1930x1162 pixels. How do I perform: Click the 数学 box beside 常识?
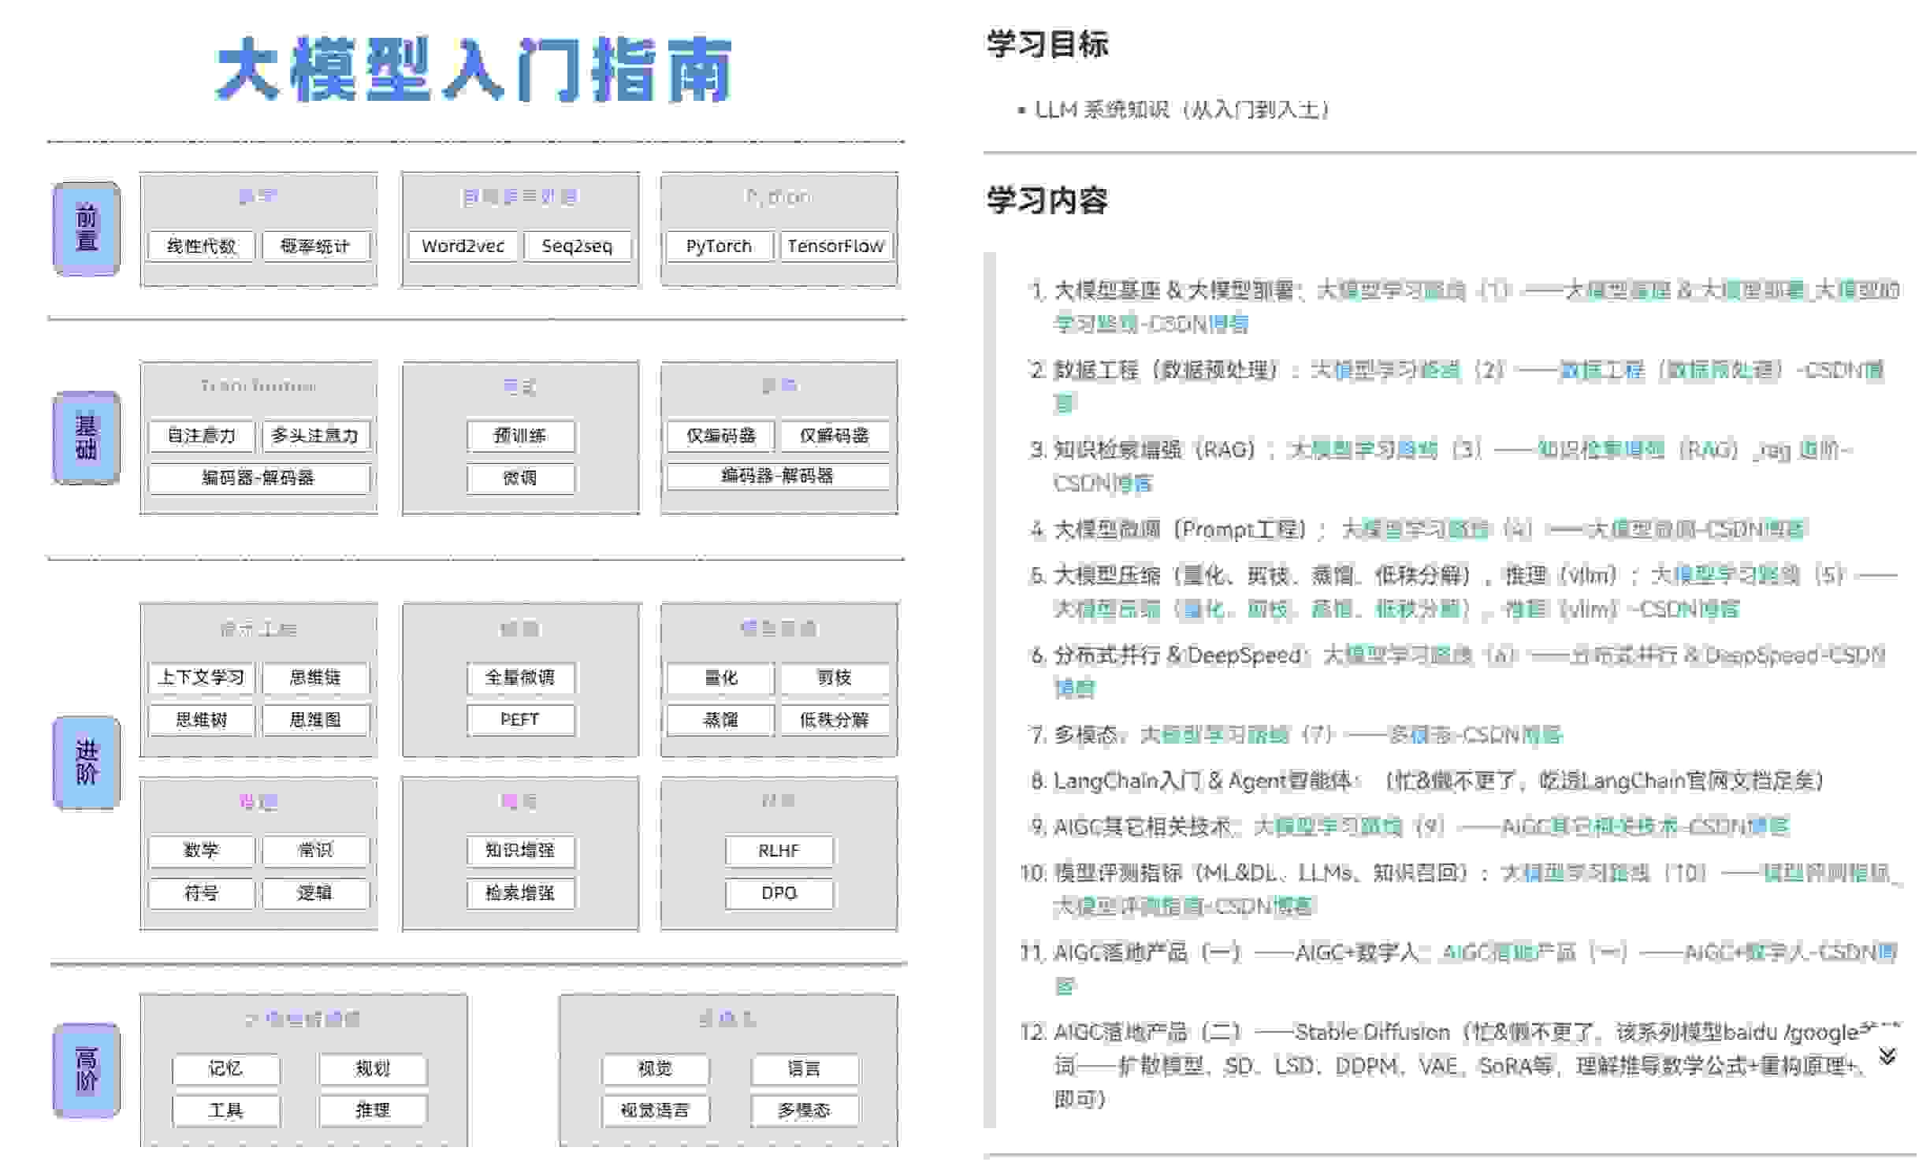[x=202, y=851]
